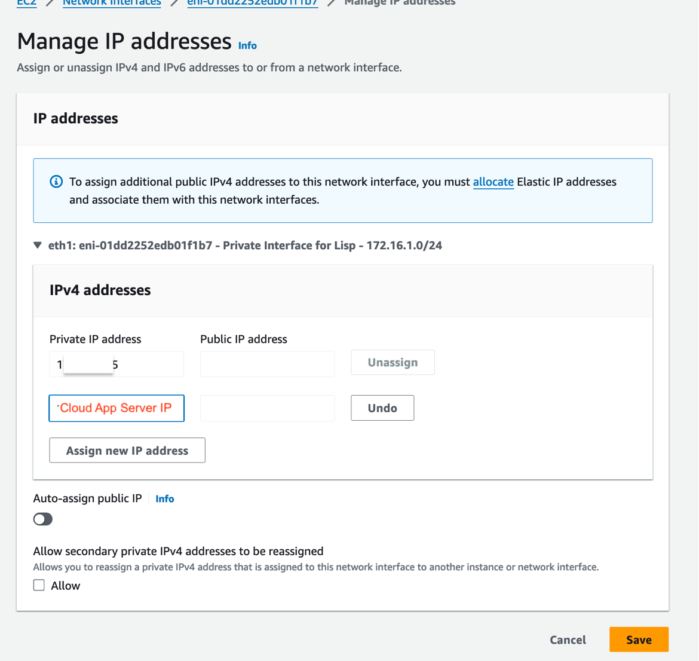Check Allow secondary private IPv4 reassignment
The height and width of the screenshot is (661, 699).
coord(39,585)
